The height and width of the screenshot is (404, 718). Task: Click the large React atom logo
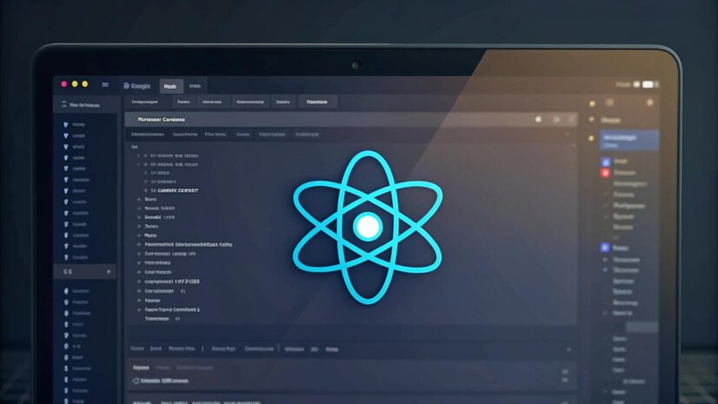367,227
